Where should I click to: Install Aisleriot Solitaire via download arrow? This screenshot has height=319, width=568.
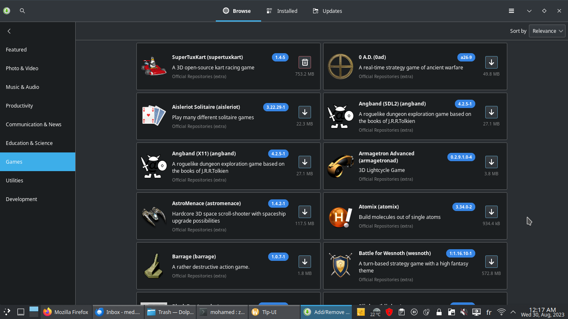tap(305, 112)
